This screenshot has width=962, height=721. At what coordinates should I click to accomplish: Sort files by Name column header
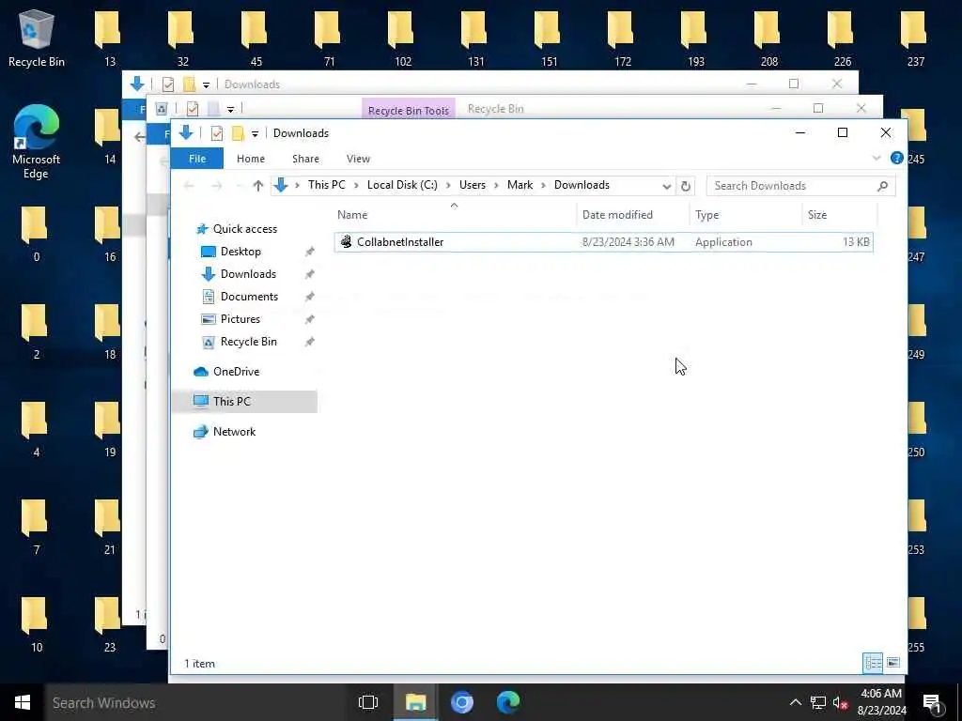(x=454, y=215)
